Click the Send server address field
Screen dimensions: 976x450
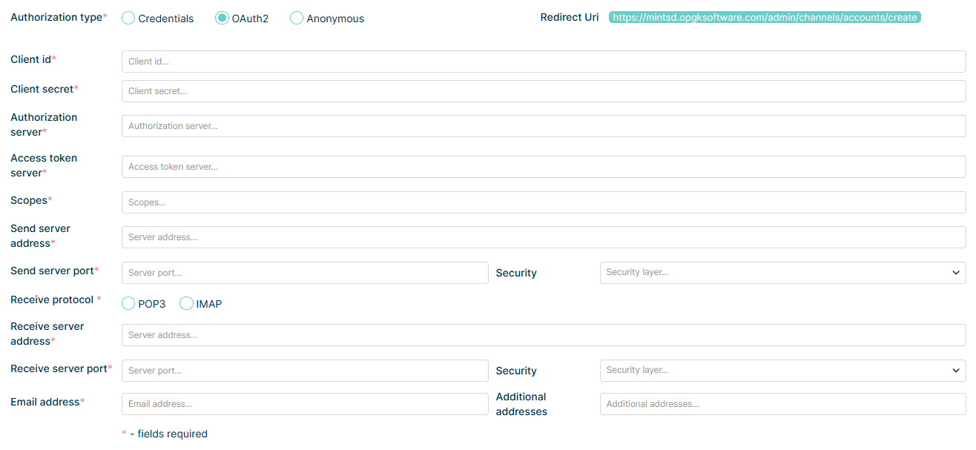[x=544, y=237]
